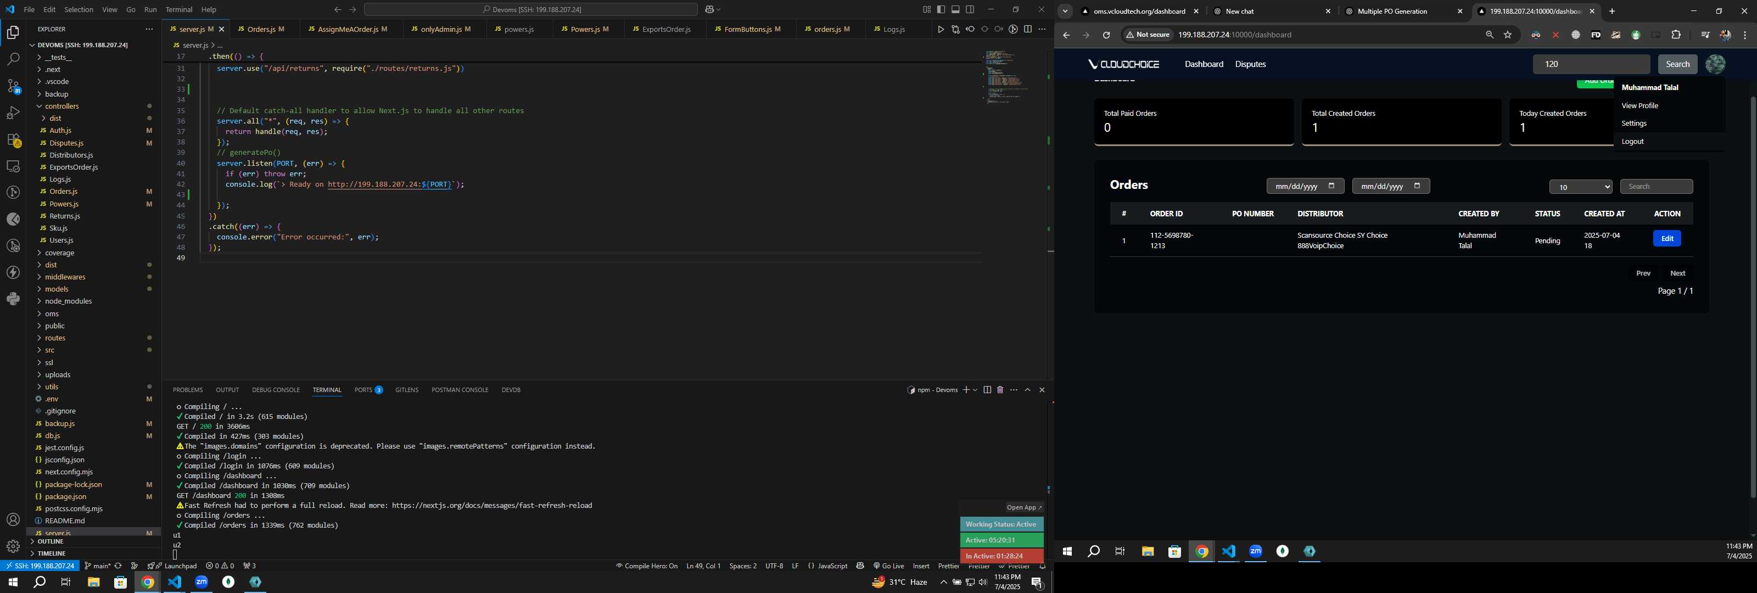This screenshot has width=1757, height=593.
Task: Click Search button in CloudChoice header
Action: (1677, 64)
